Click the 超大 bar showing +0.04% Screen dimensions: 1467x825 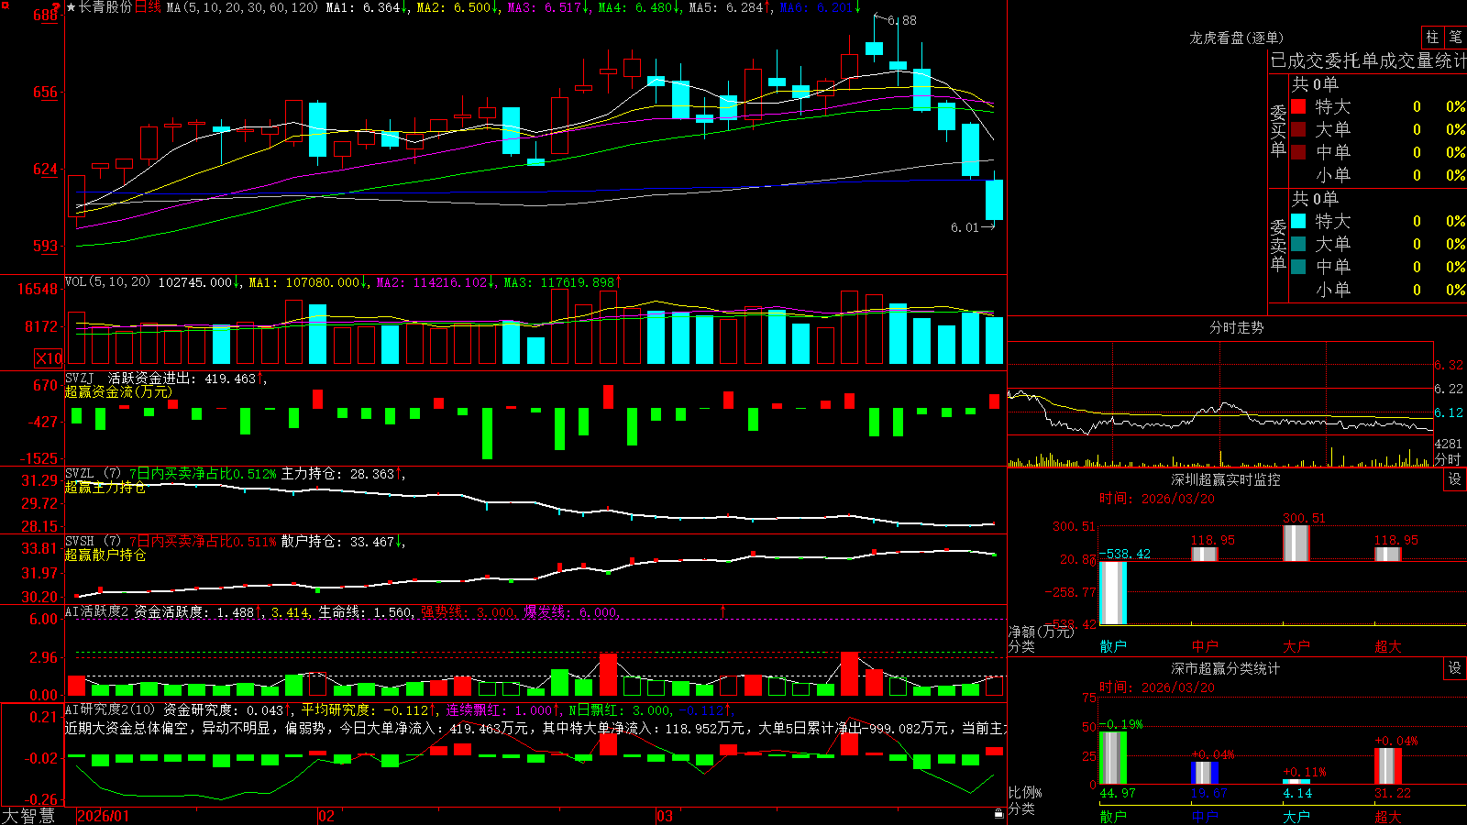[x=1388, y=765]
